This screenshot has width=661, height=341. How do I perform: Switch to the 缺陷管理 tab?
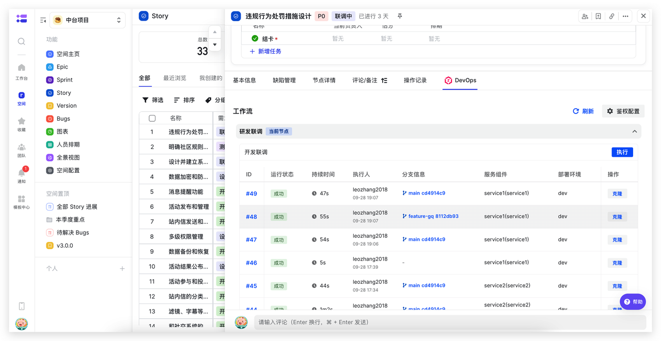click(x=284, y=80)
